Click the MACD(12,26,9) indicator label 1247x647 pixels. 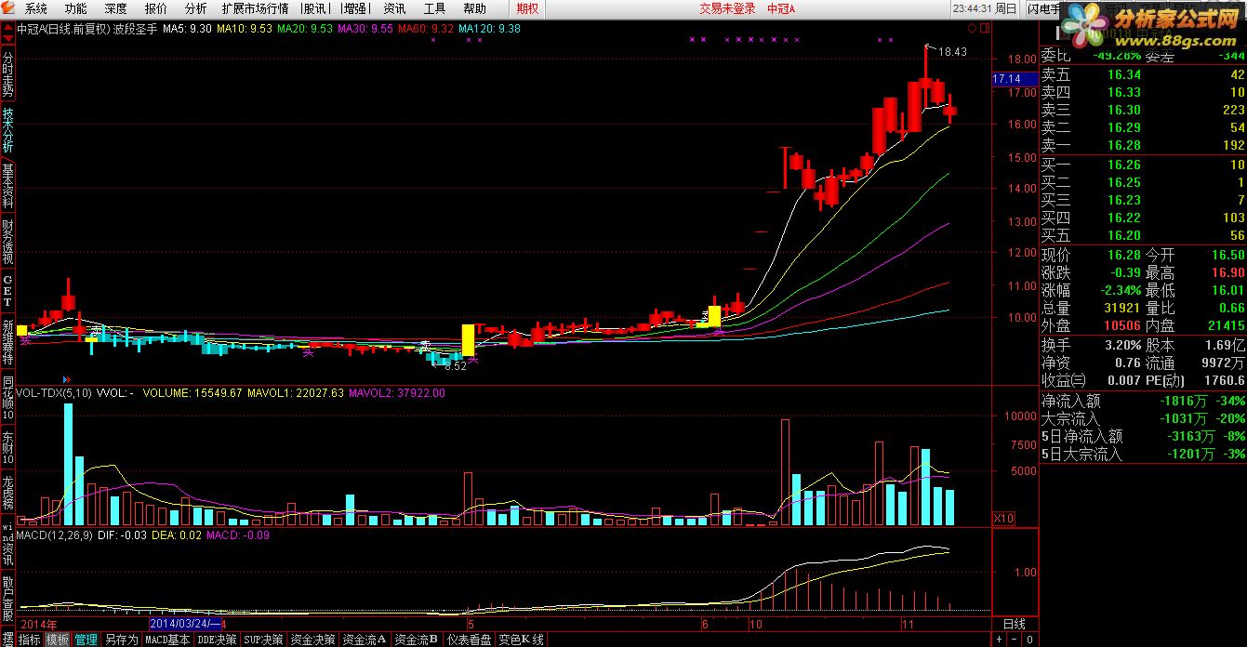pos(55,535)
